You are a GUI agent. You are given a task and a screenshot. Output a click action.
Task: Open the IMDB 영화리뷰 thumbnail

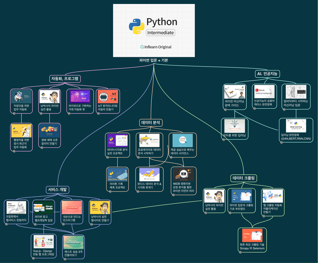coord(184,175)
